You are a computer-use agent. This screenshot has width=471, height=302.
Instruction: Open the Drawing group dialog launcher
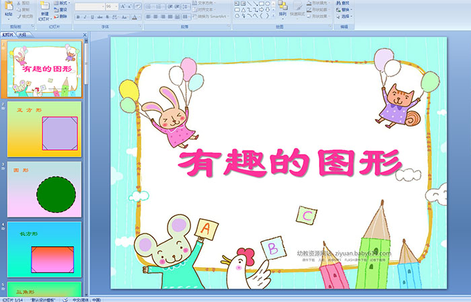point(330,26)
